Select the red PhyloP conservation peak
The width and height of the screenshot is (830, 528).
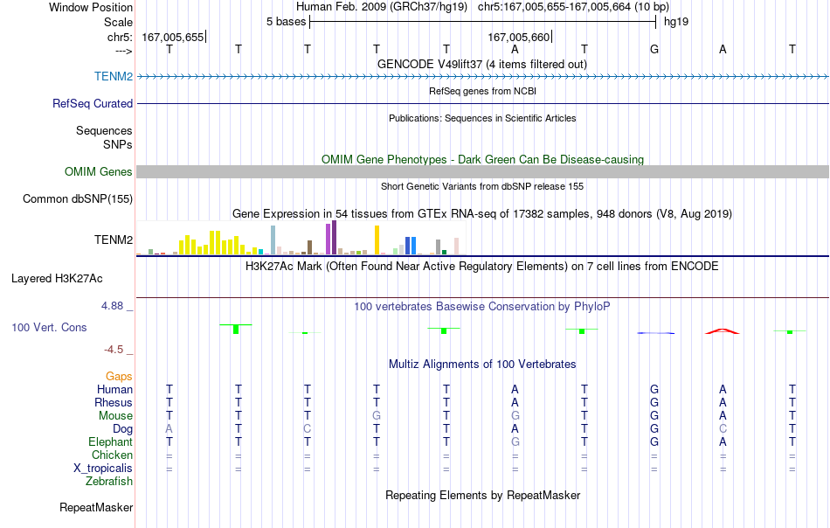(x=723, y=331)
